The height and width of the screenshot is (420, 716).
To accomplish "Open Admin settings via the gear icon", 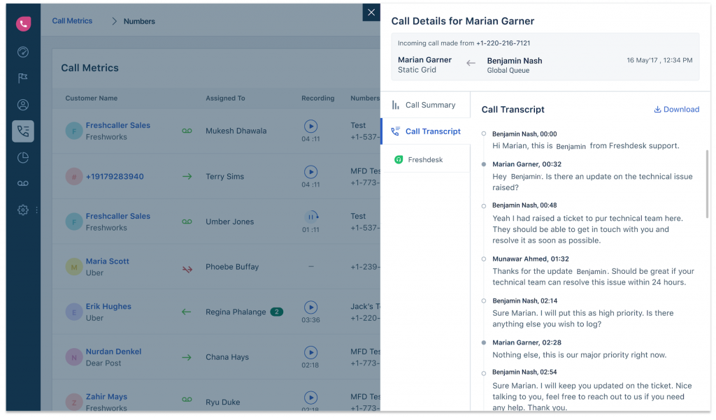I will (x=22, y=210).
